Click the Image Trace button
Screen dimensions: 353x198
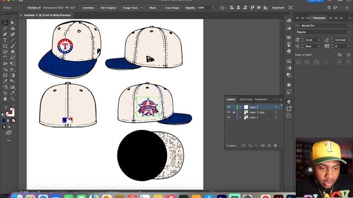pos(130,8)
